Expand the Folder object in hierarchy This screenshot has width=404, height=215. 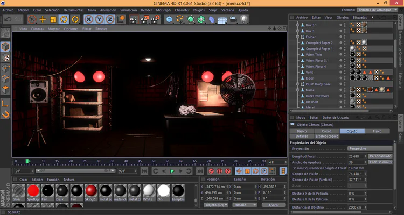click(x=297, y=37)
